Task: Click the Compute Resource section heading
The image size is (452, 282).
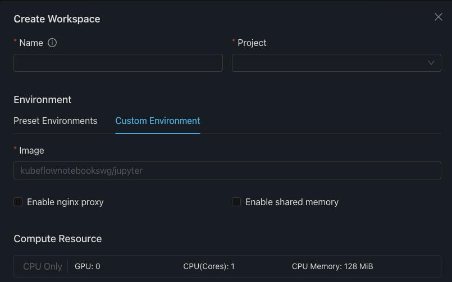Action: [58, 239]
